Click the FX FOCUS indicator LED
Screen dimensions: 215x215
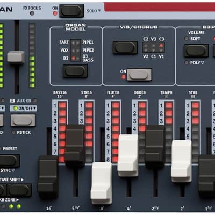tap(32, 13)
